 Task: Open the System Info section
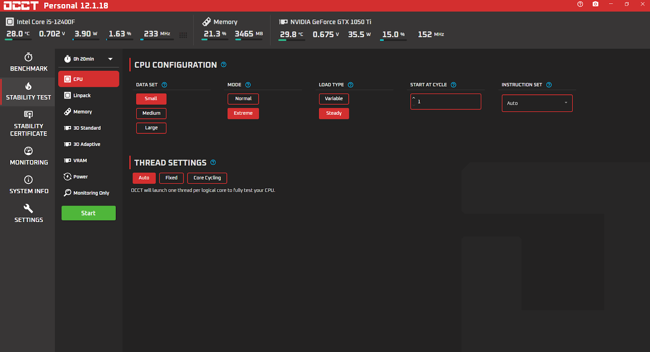click(x=28, y=185)
